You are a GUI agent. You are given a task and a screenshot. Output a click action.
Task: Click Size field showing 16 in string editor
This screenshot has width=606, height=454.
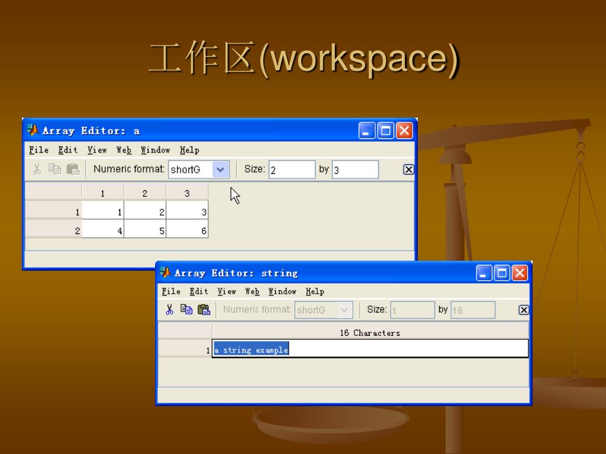tap(473, 310)
